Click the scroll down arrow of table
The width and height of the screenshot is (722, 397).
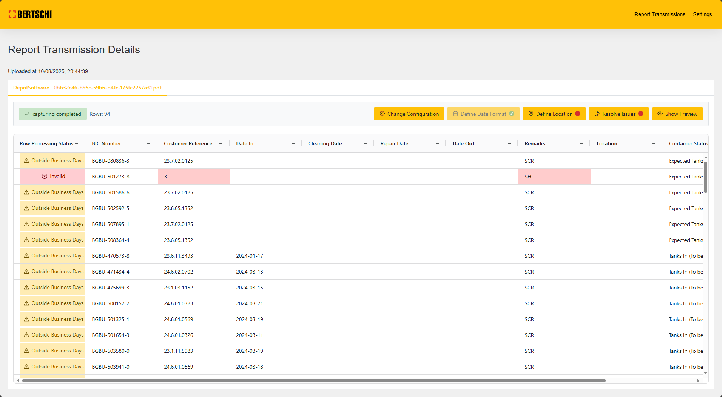705,373
